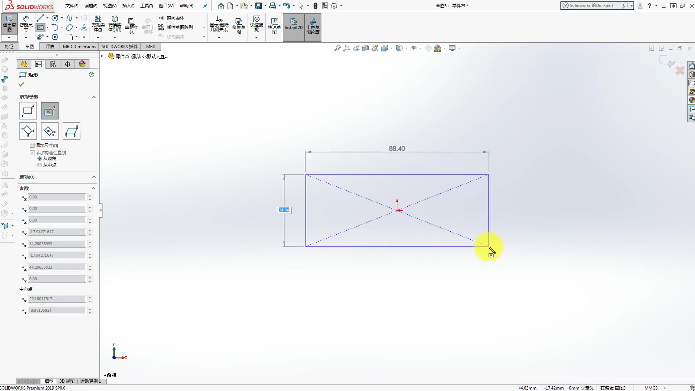Viewport: 695px width, 391px height.
Task: Select the Center Rectangle type icon
Action: 50,111
